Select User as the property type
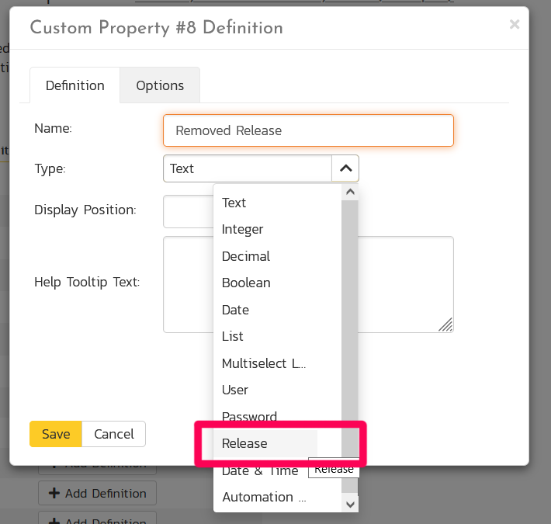Screen dimensions: 551x524 [x=235, y=390]
